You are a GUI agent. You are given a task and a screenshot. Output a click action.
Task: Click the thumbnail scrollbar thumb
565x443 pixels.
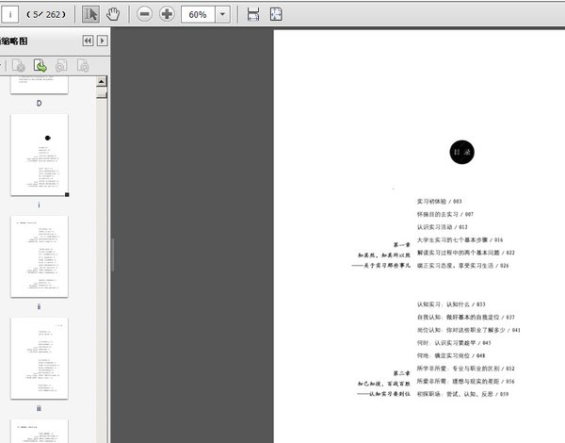tap(102, 94)
